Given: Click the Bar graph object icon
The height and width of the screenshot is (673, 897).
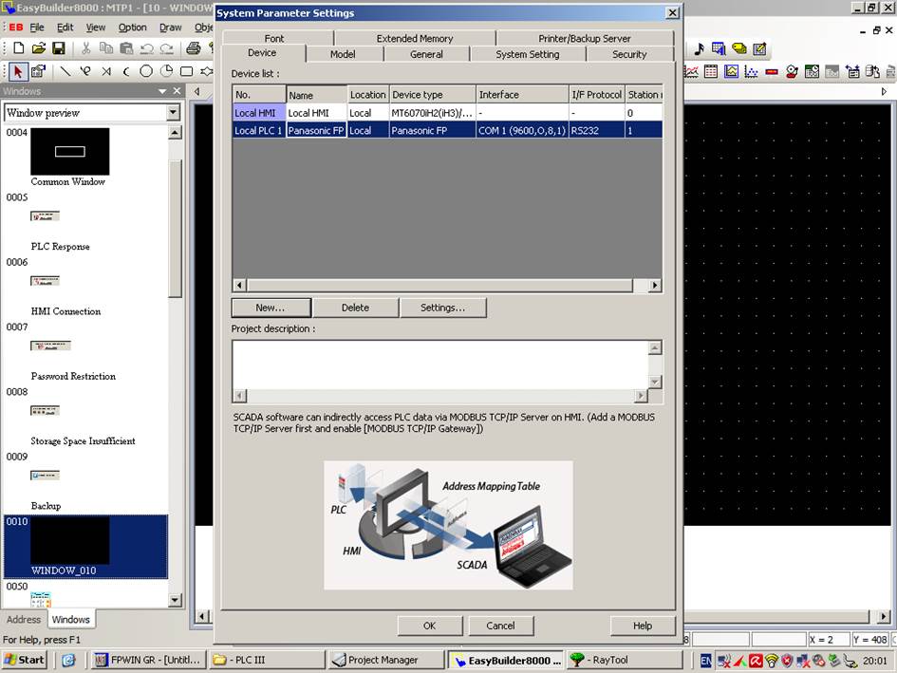Looking at the screenshot, I should 772,70.
